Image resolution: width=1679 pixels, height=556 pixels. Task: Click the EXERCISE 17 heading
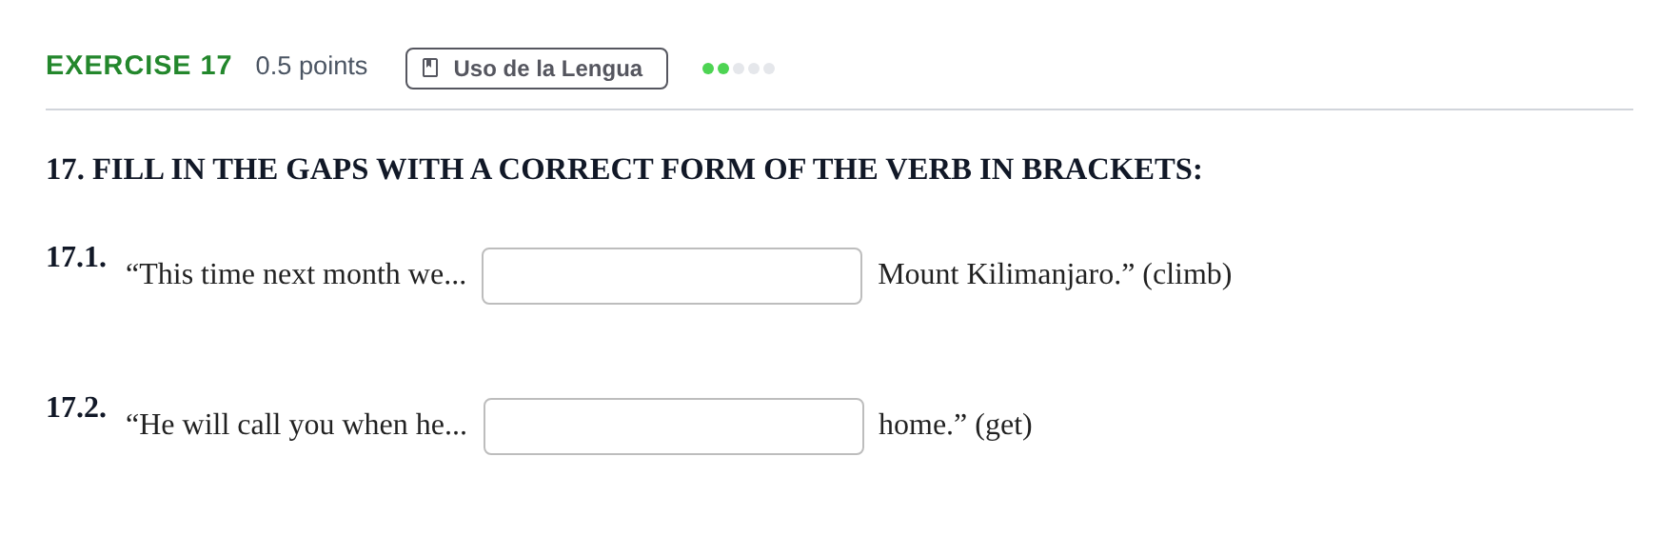(139, 65)
